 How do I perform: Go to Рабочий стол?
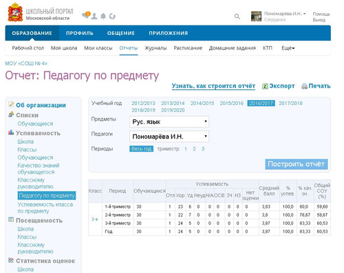click(x=28, y=48)
